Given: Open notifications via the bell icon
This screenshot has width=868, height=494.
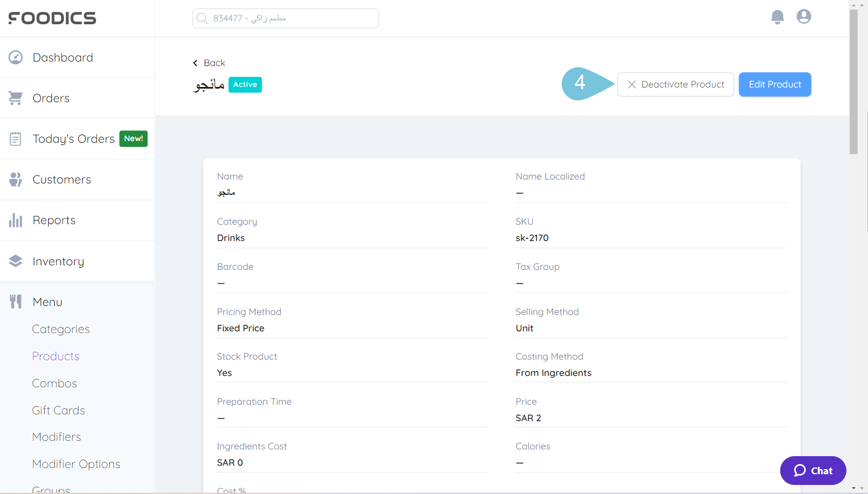Looking at the screenshot, I should [x=777, y=17].
